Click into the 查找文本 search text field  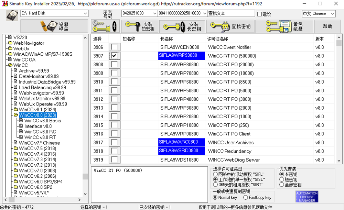(x=231, y=13)
